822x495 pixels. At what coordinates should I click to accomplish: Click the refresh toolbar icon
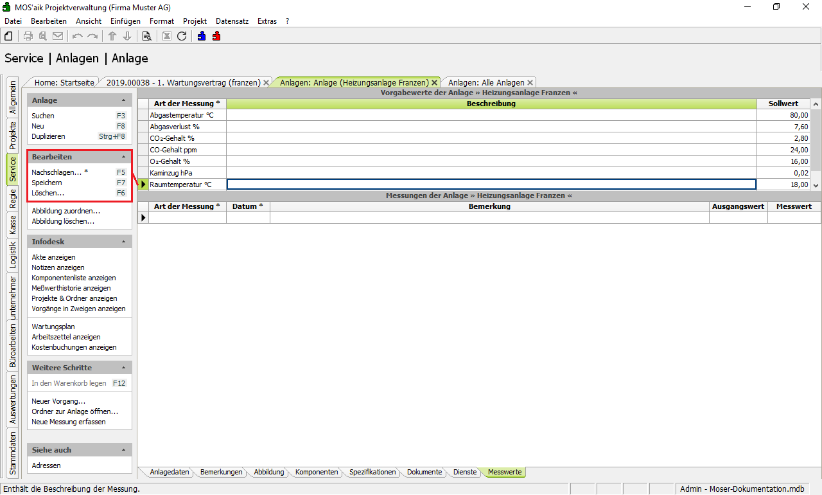(x=182, y=36)
